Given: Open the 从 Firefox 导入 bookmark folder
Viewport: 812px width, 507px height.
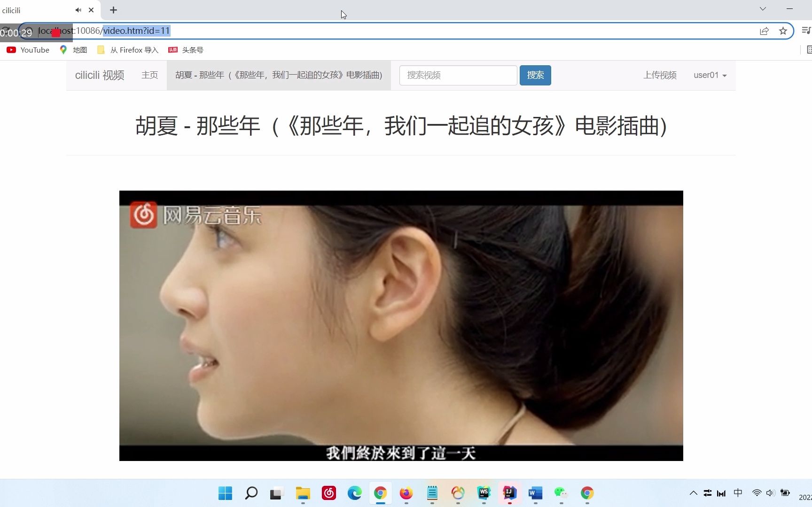Looking at the screenshot, I should [128, 50].
